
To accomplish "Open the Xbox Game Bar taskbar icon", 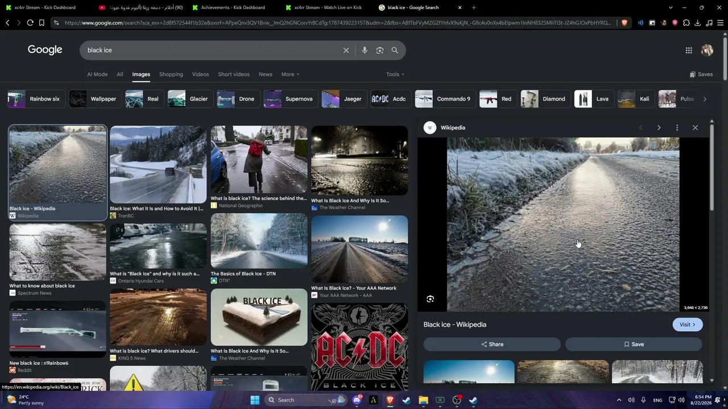I will pos(440,400).
